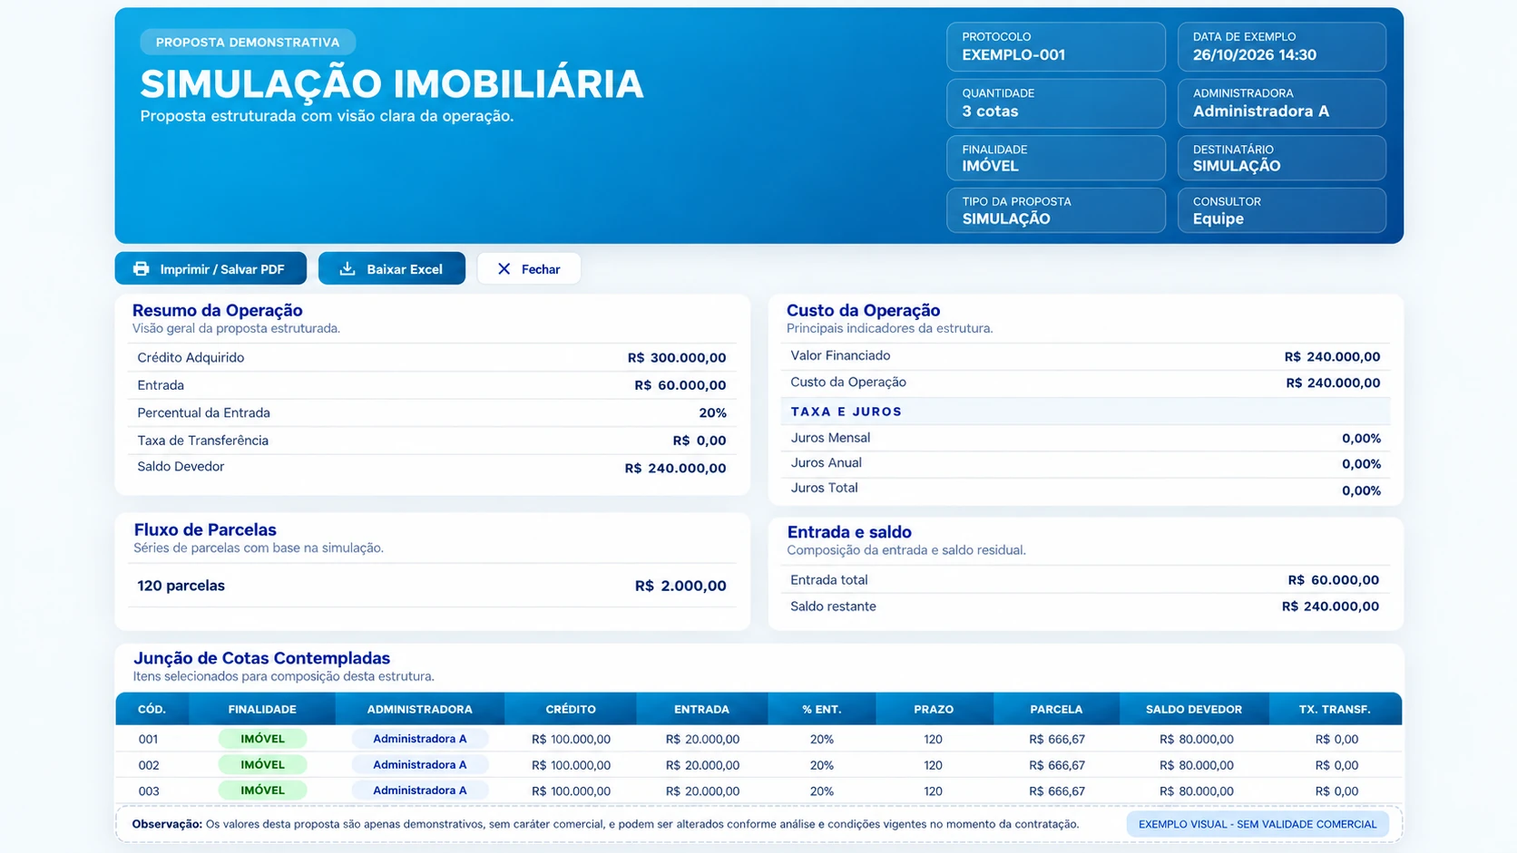This screenshot has height=853, width=1517.
Task: Select the PROTOCOLO EXEMPLO-001 card
Action: [x=1056, y=46]
